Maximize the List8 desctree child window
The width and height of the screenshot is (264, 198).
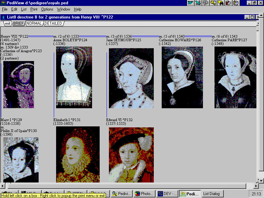coord(252,17)
